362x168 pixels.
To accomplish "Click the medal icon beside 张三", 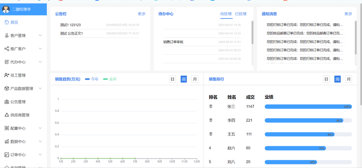I will click(210, 106).
